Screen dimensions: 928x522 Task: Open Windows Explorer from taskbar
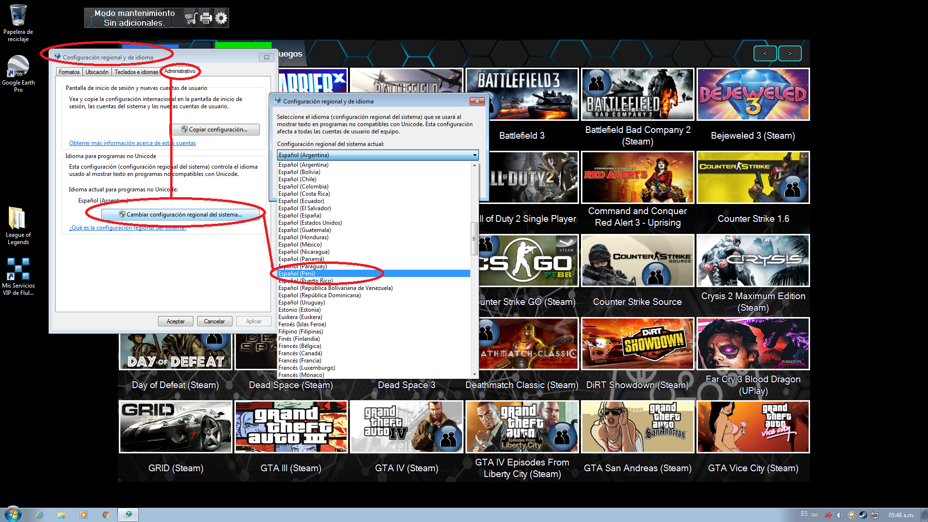[x=61, y=515]
